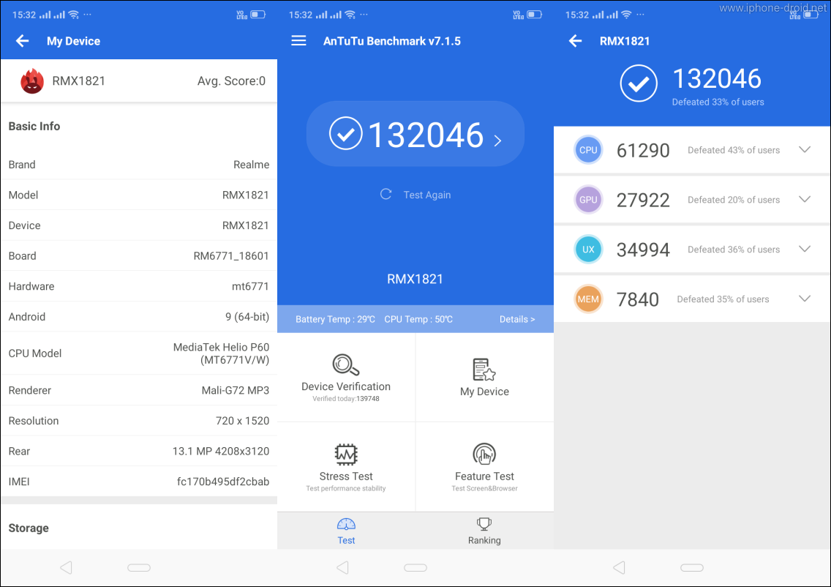This screenshot has height=587, width=831.
Task: Click the Test Again refresh icon
Action: [x=386, y=195]
